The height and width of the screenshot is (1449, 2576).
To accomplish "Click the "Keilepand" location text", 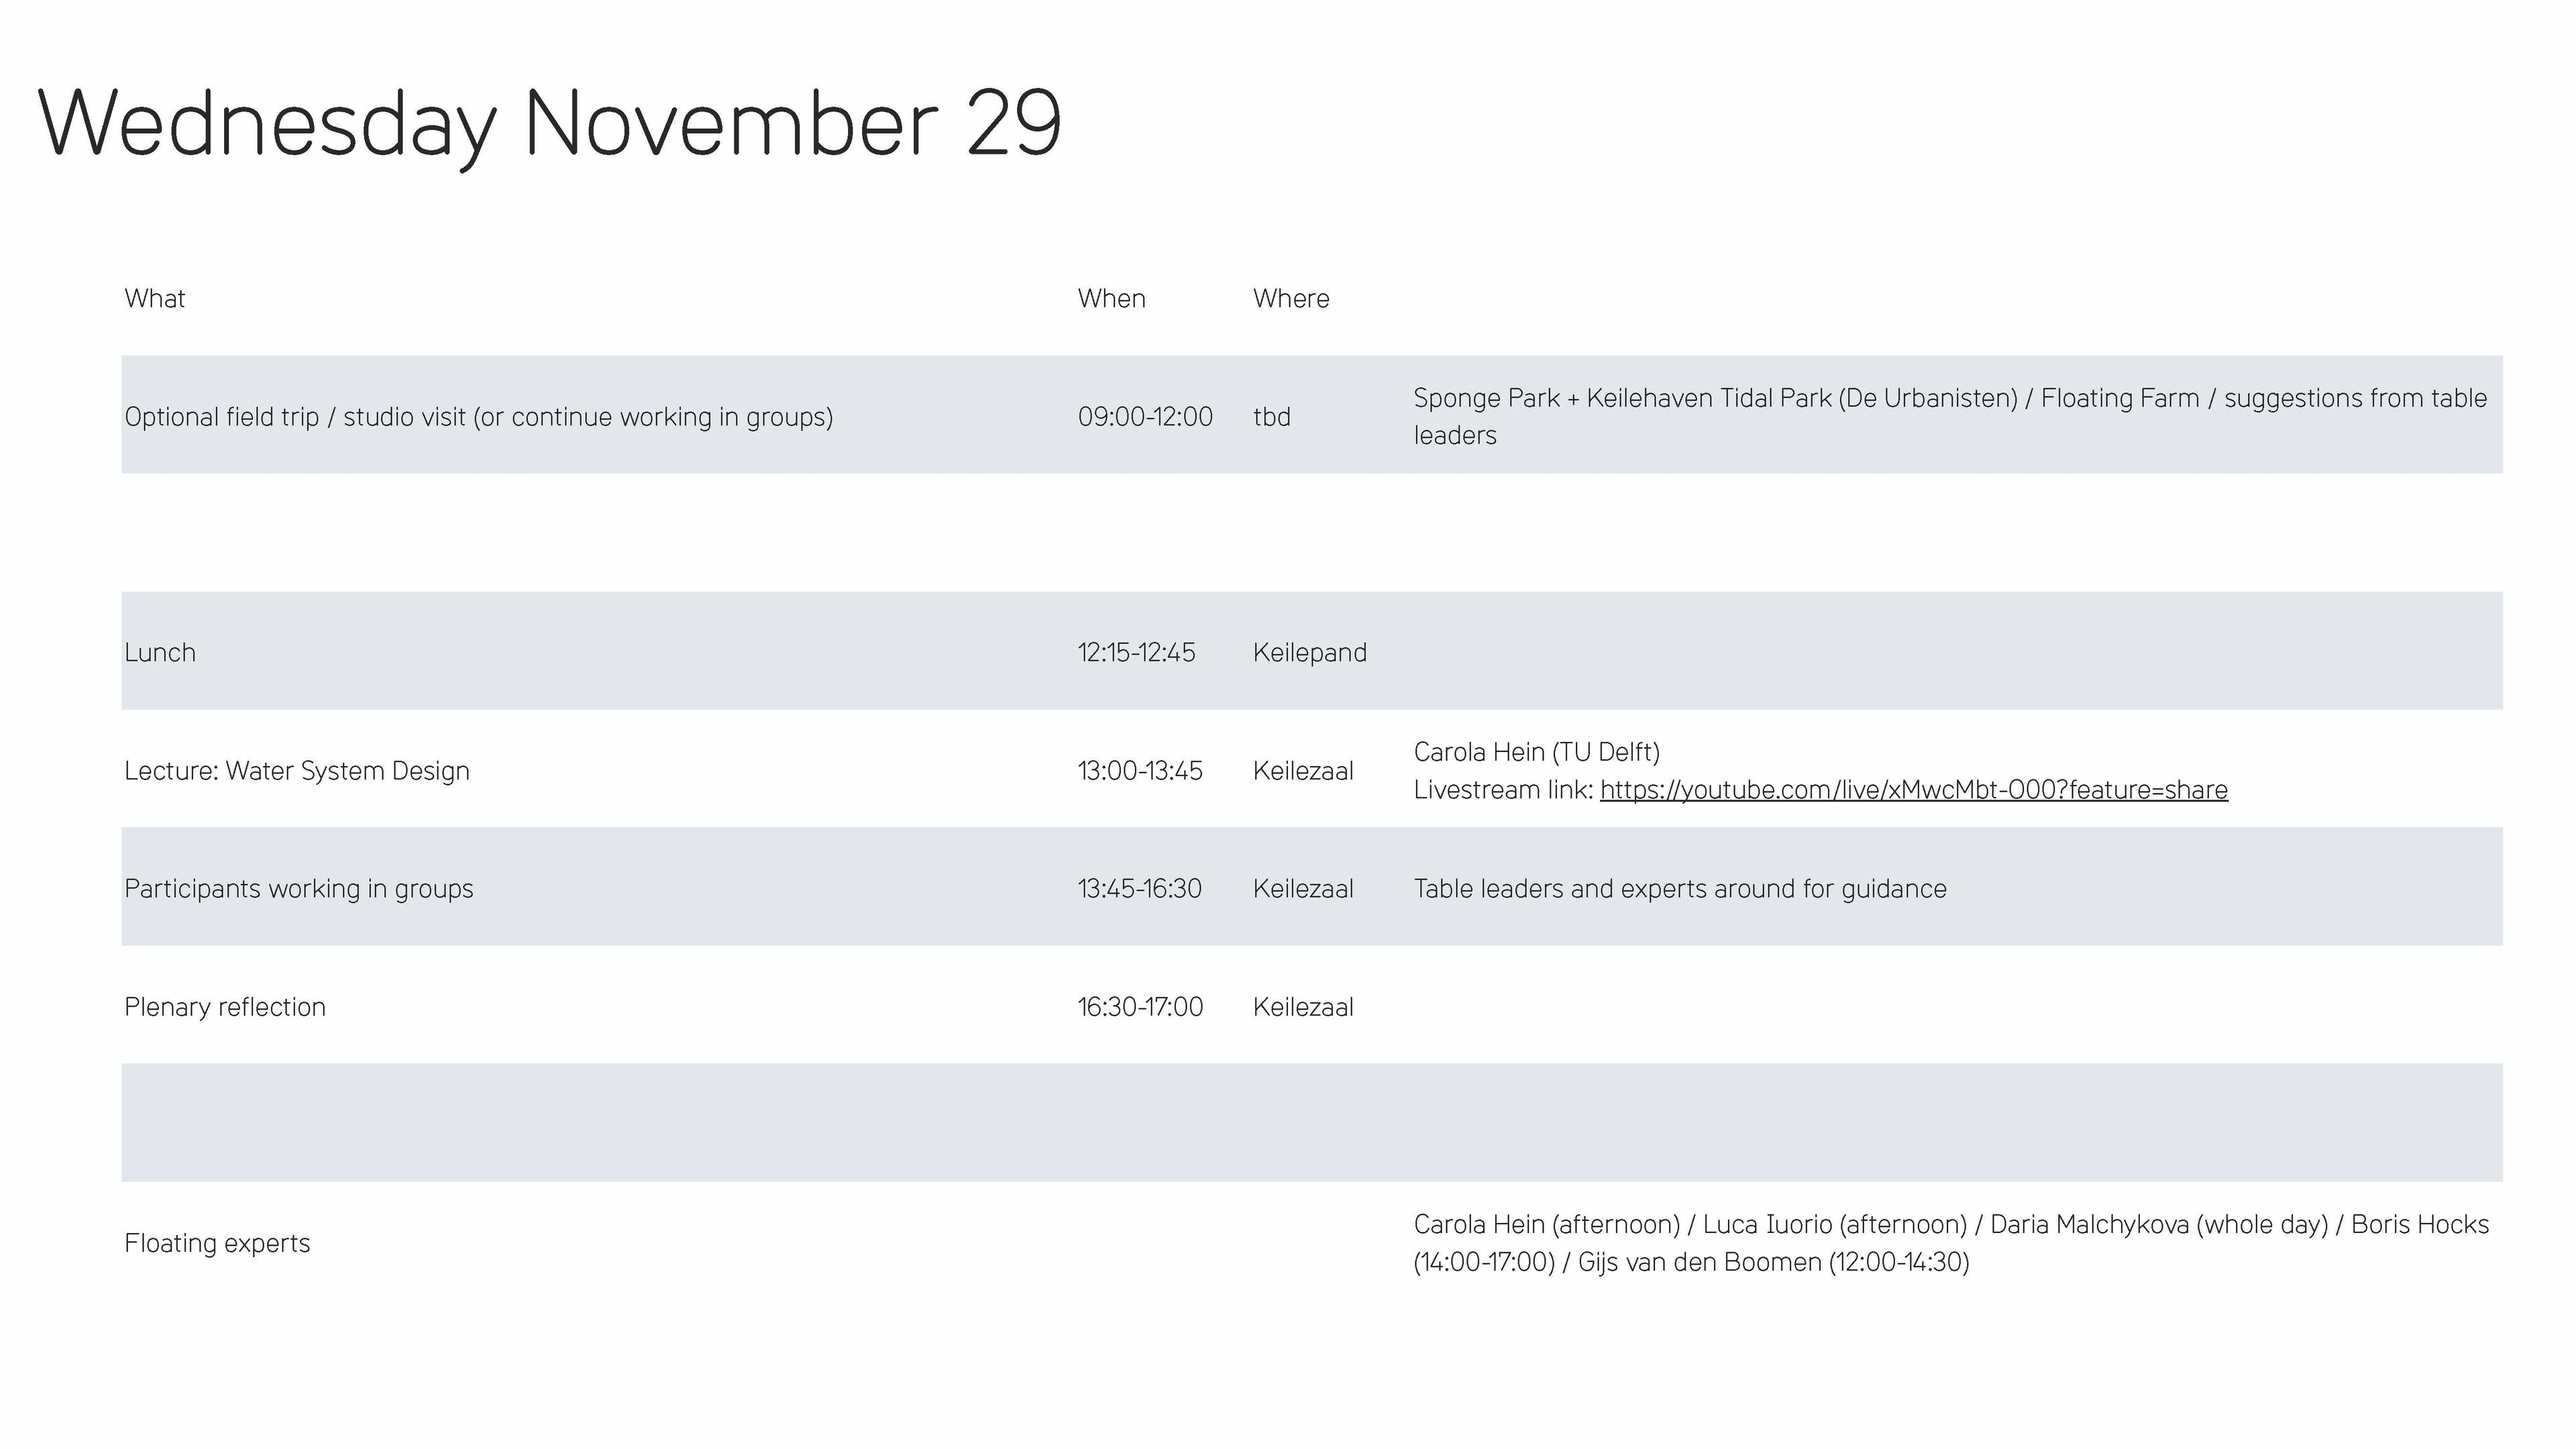I will (1309, 653).
